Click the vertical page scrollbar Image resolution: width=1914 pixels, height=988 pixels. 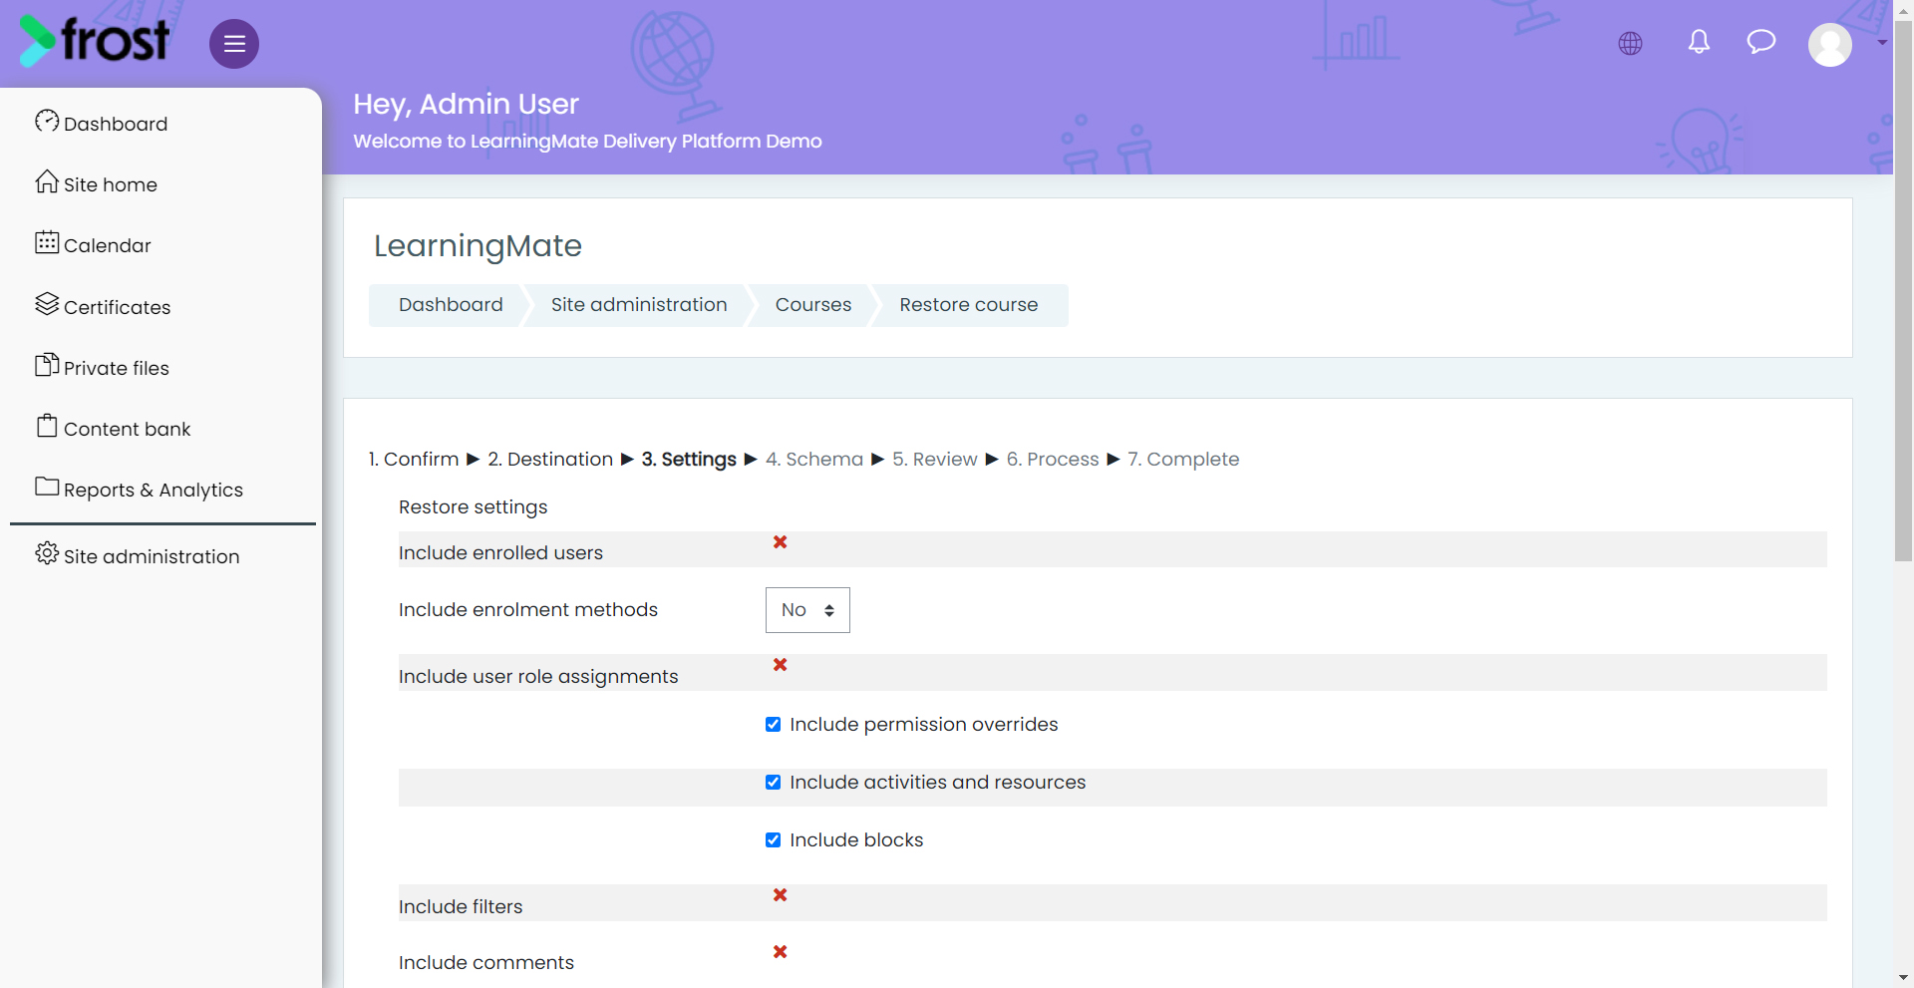click(1903, 291)
